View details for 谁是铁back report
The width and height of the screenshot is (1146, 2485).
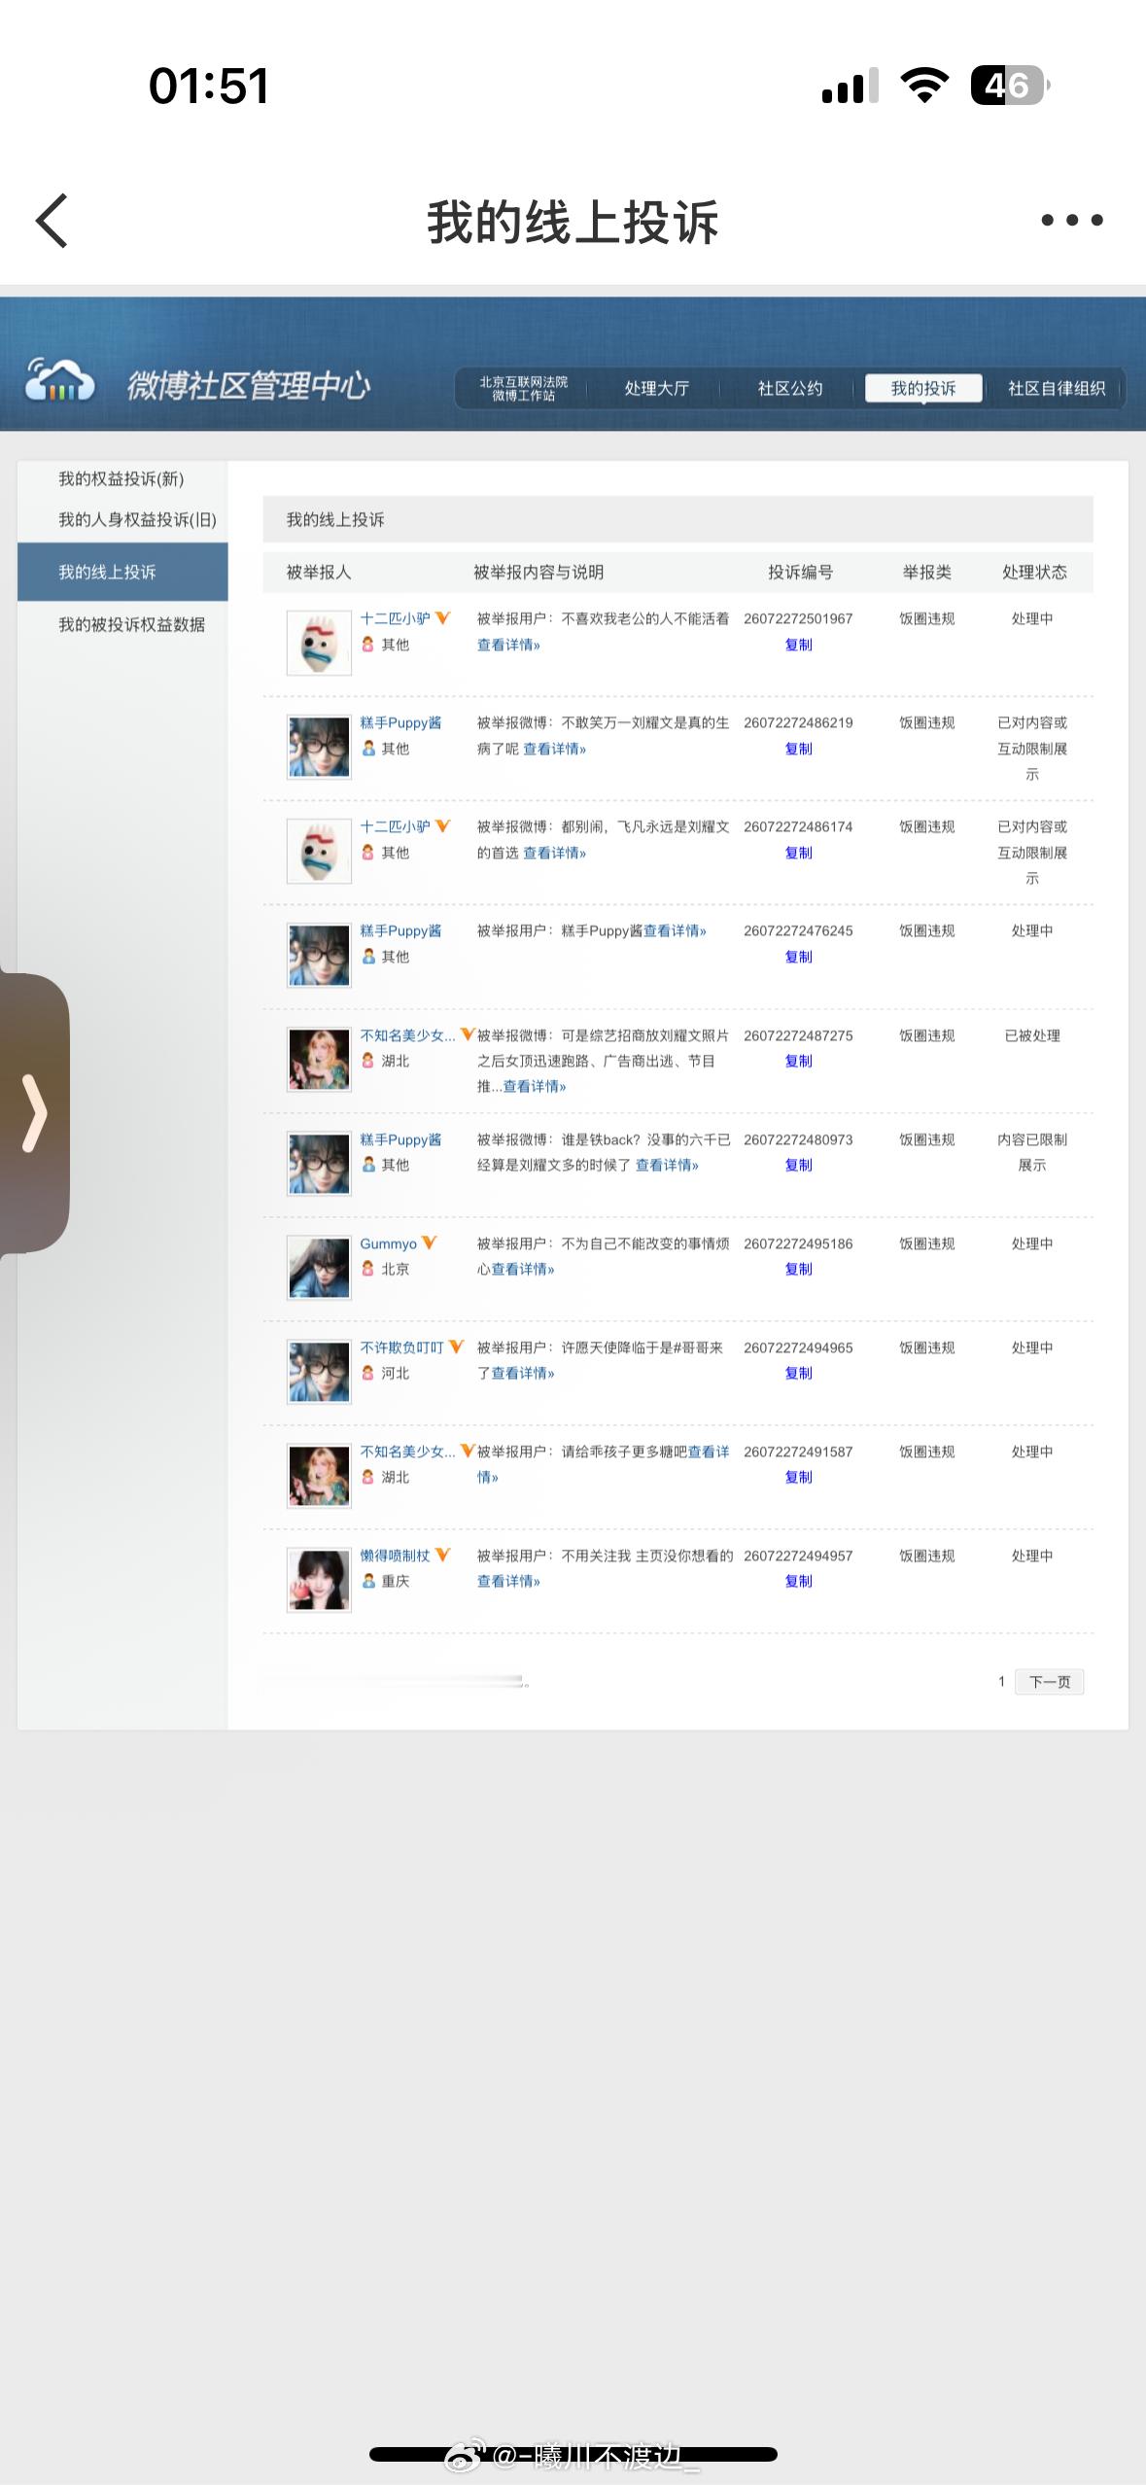(x=667, y=1165)
